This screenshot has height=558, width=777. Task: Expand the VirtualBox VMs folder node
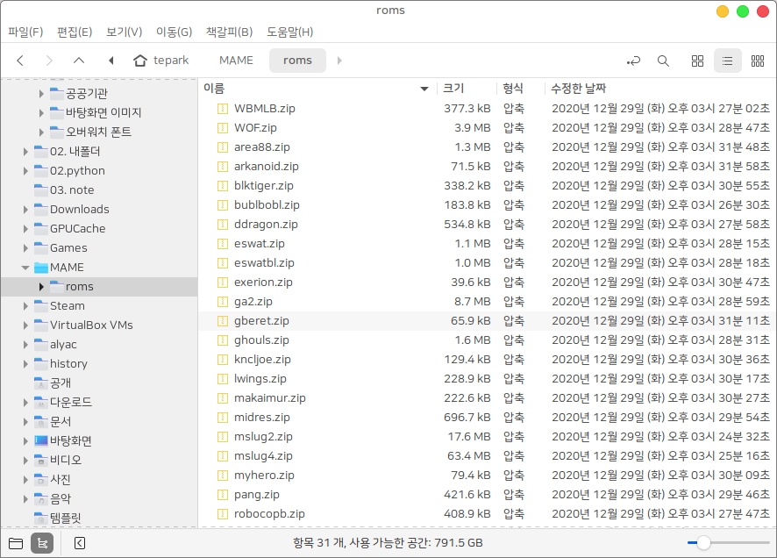click(25, 325)
